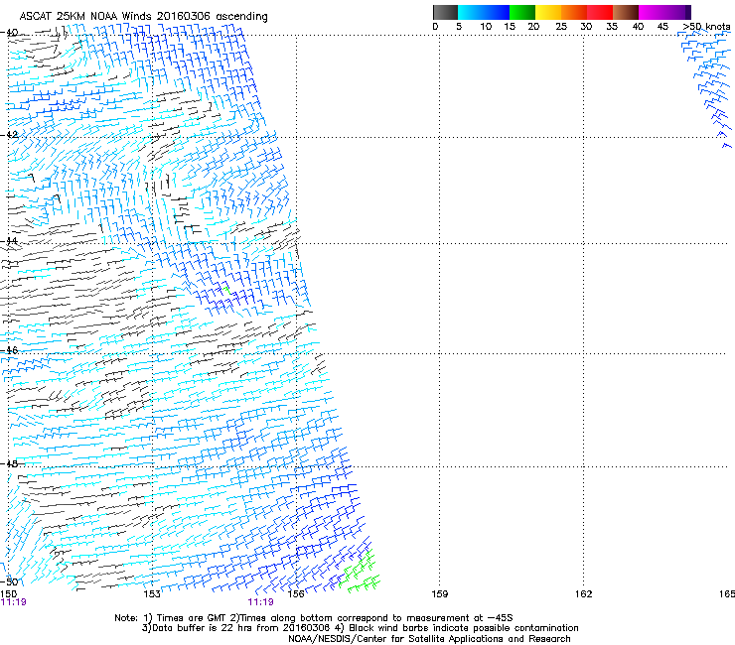Click the '45' legend scale label

click(662, 27)
